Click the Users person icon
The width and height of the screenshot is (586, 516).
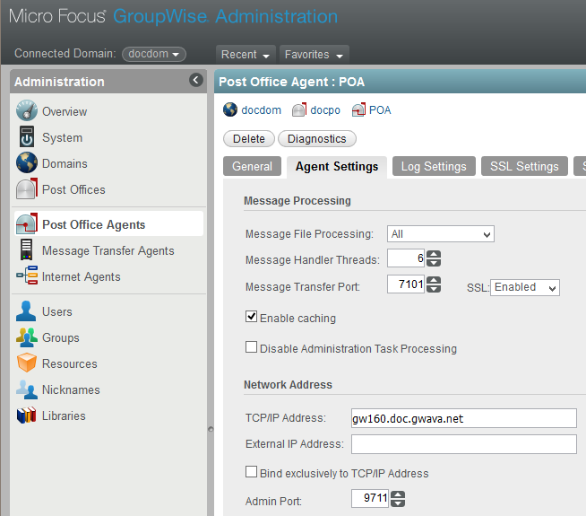pyautogui.click(x=26, y=311)
